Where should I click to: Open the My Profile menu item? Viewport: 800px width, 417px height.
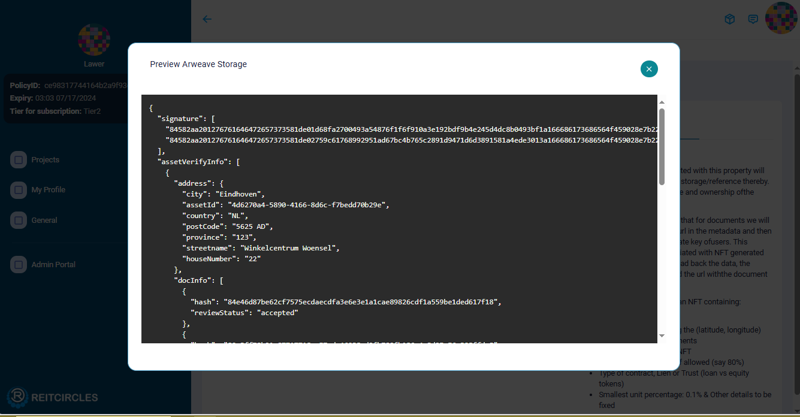[x=48, y=190]
